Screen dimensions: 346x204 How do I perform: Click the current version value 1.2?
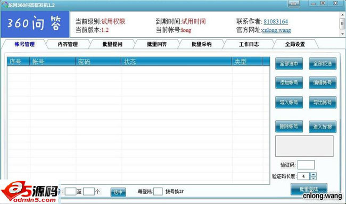point(105,30)
